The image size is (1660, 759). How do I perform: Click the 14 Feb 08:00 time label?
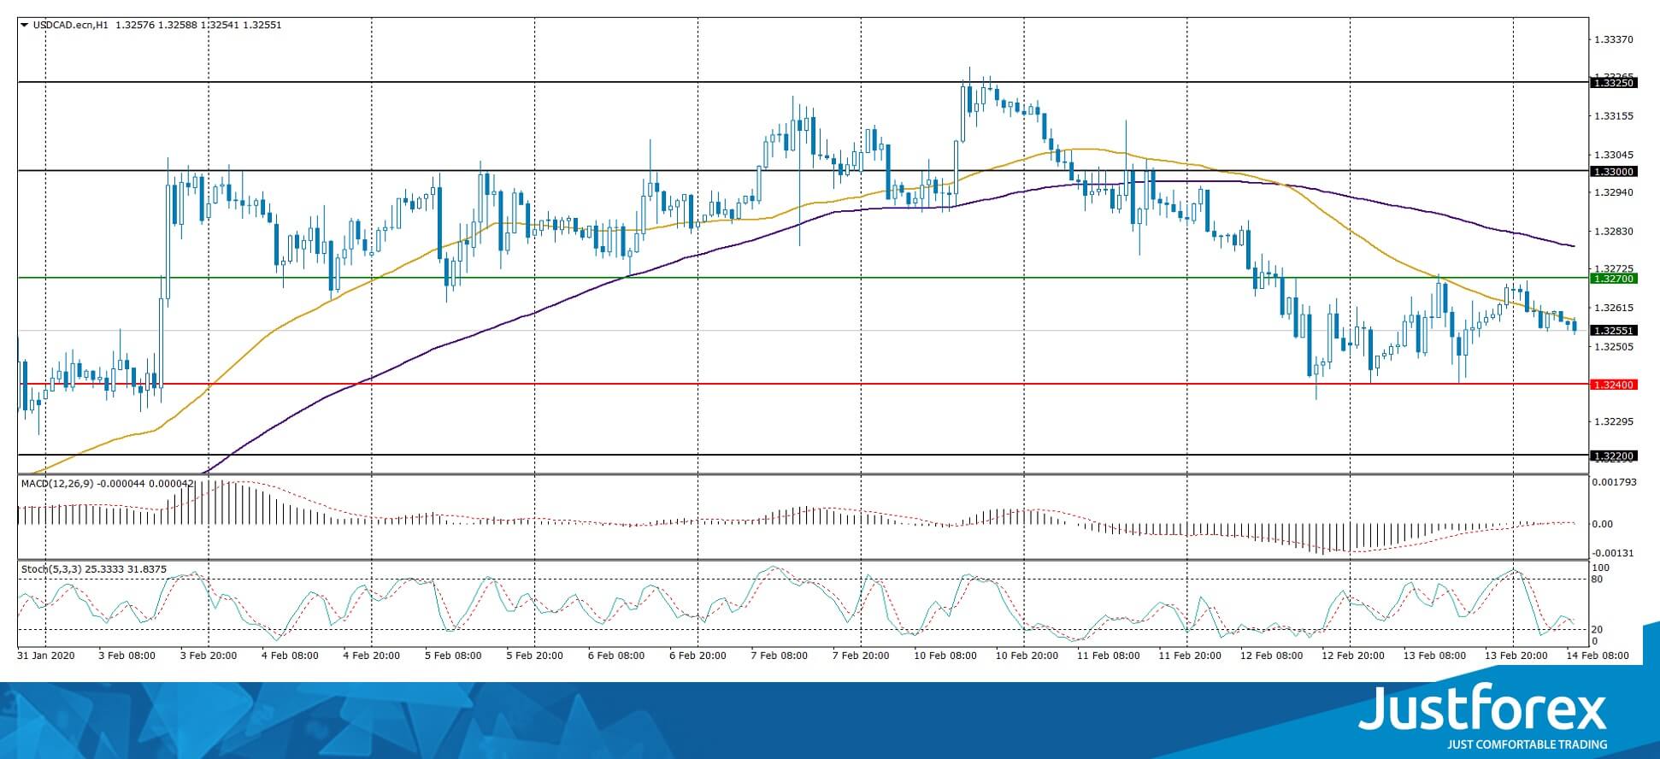(x=1597, y=656)
